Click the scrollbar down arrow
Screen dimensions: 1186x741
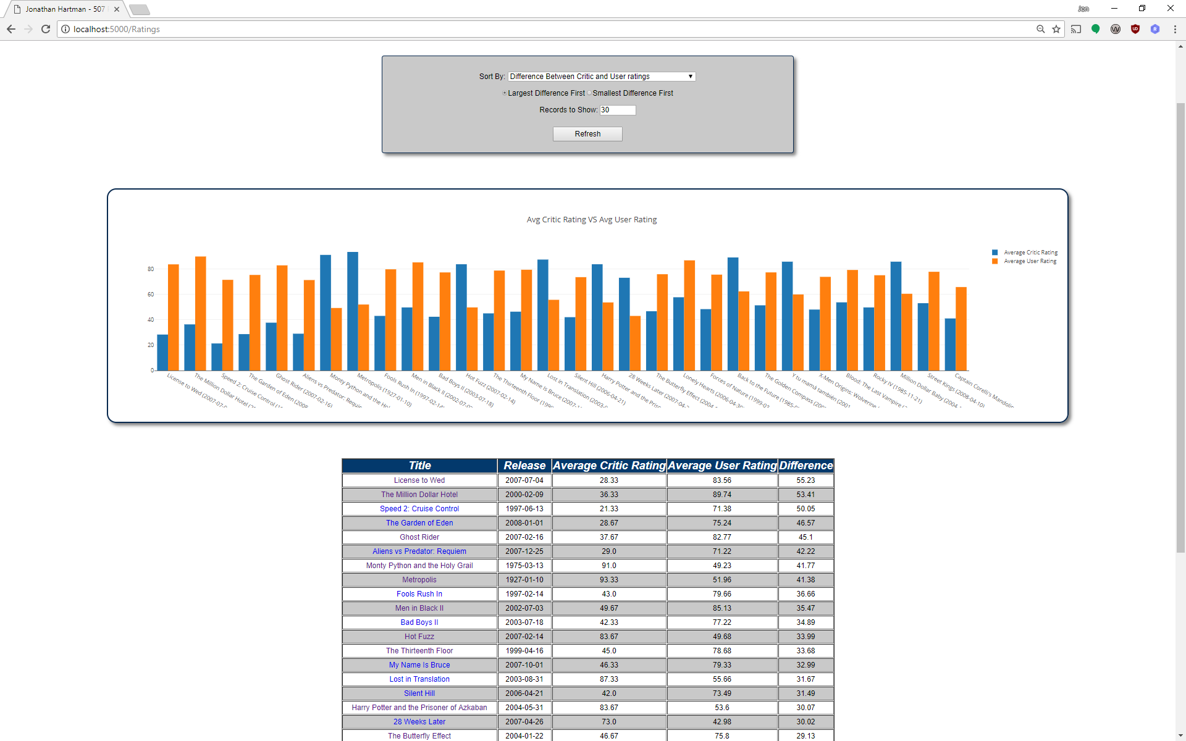1180,735
